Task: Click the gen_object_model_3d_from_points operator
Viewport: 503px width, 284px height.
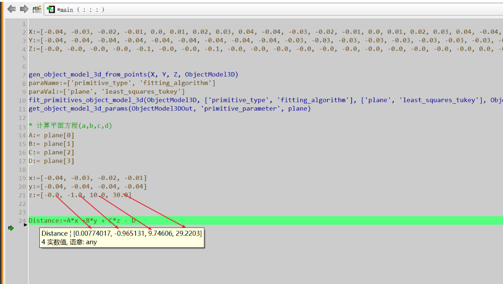Action: pos(82,75)
